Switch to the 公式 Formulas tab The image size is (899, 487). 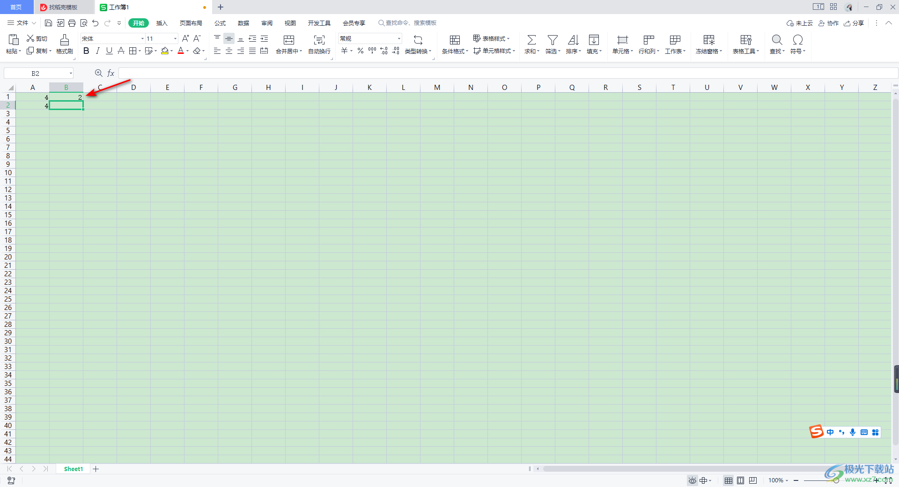220,23
